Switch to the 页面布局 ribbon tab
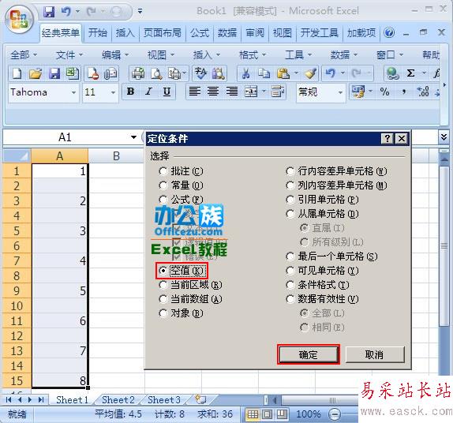This screenshot has height=423, width=453. pos(163,33)
